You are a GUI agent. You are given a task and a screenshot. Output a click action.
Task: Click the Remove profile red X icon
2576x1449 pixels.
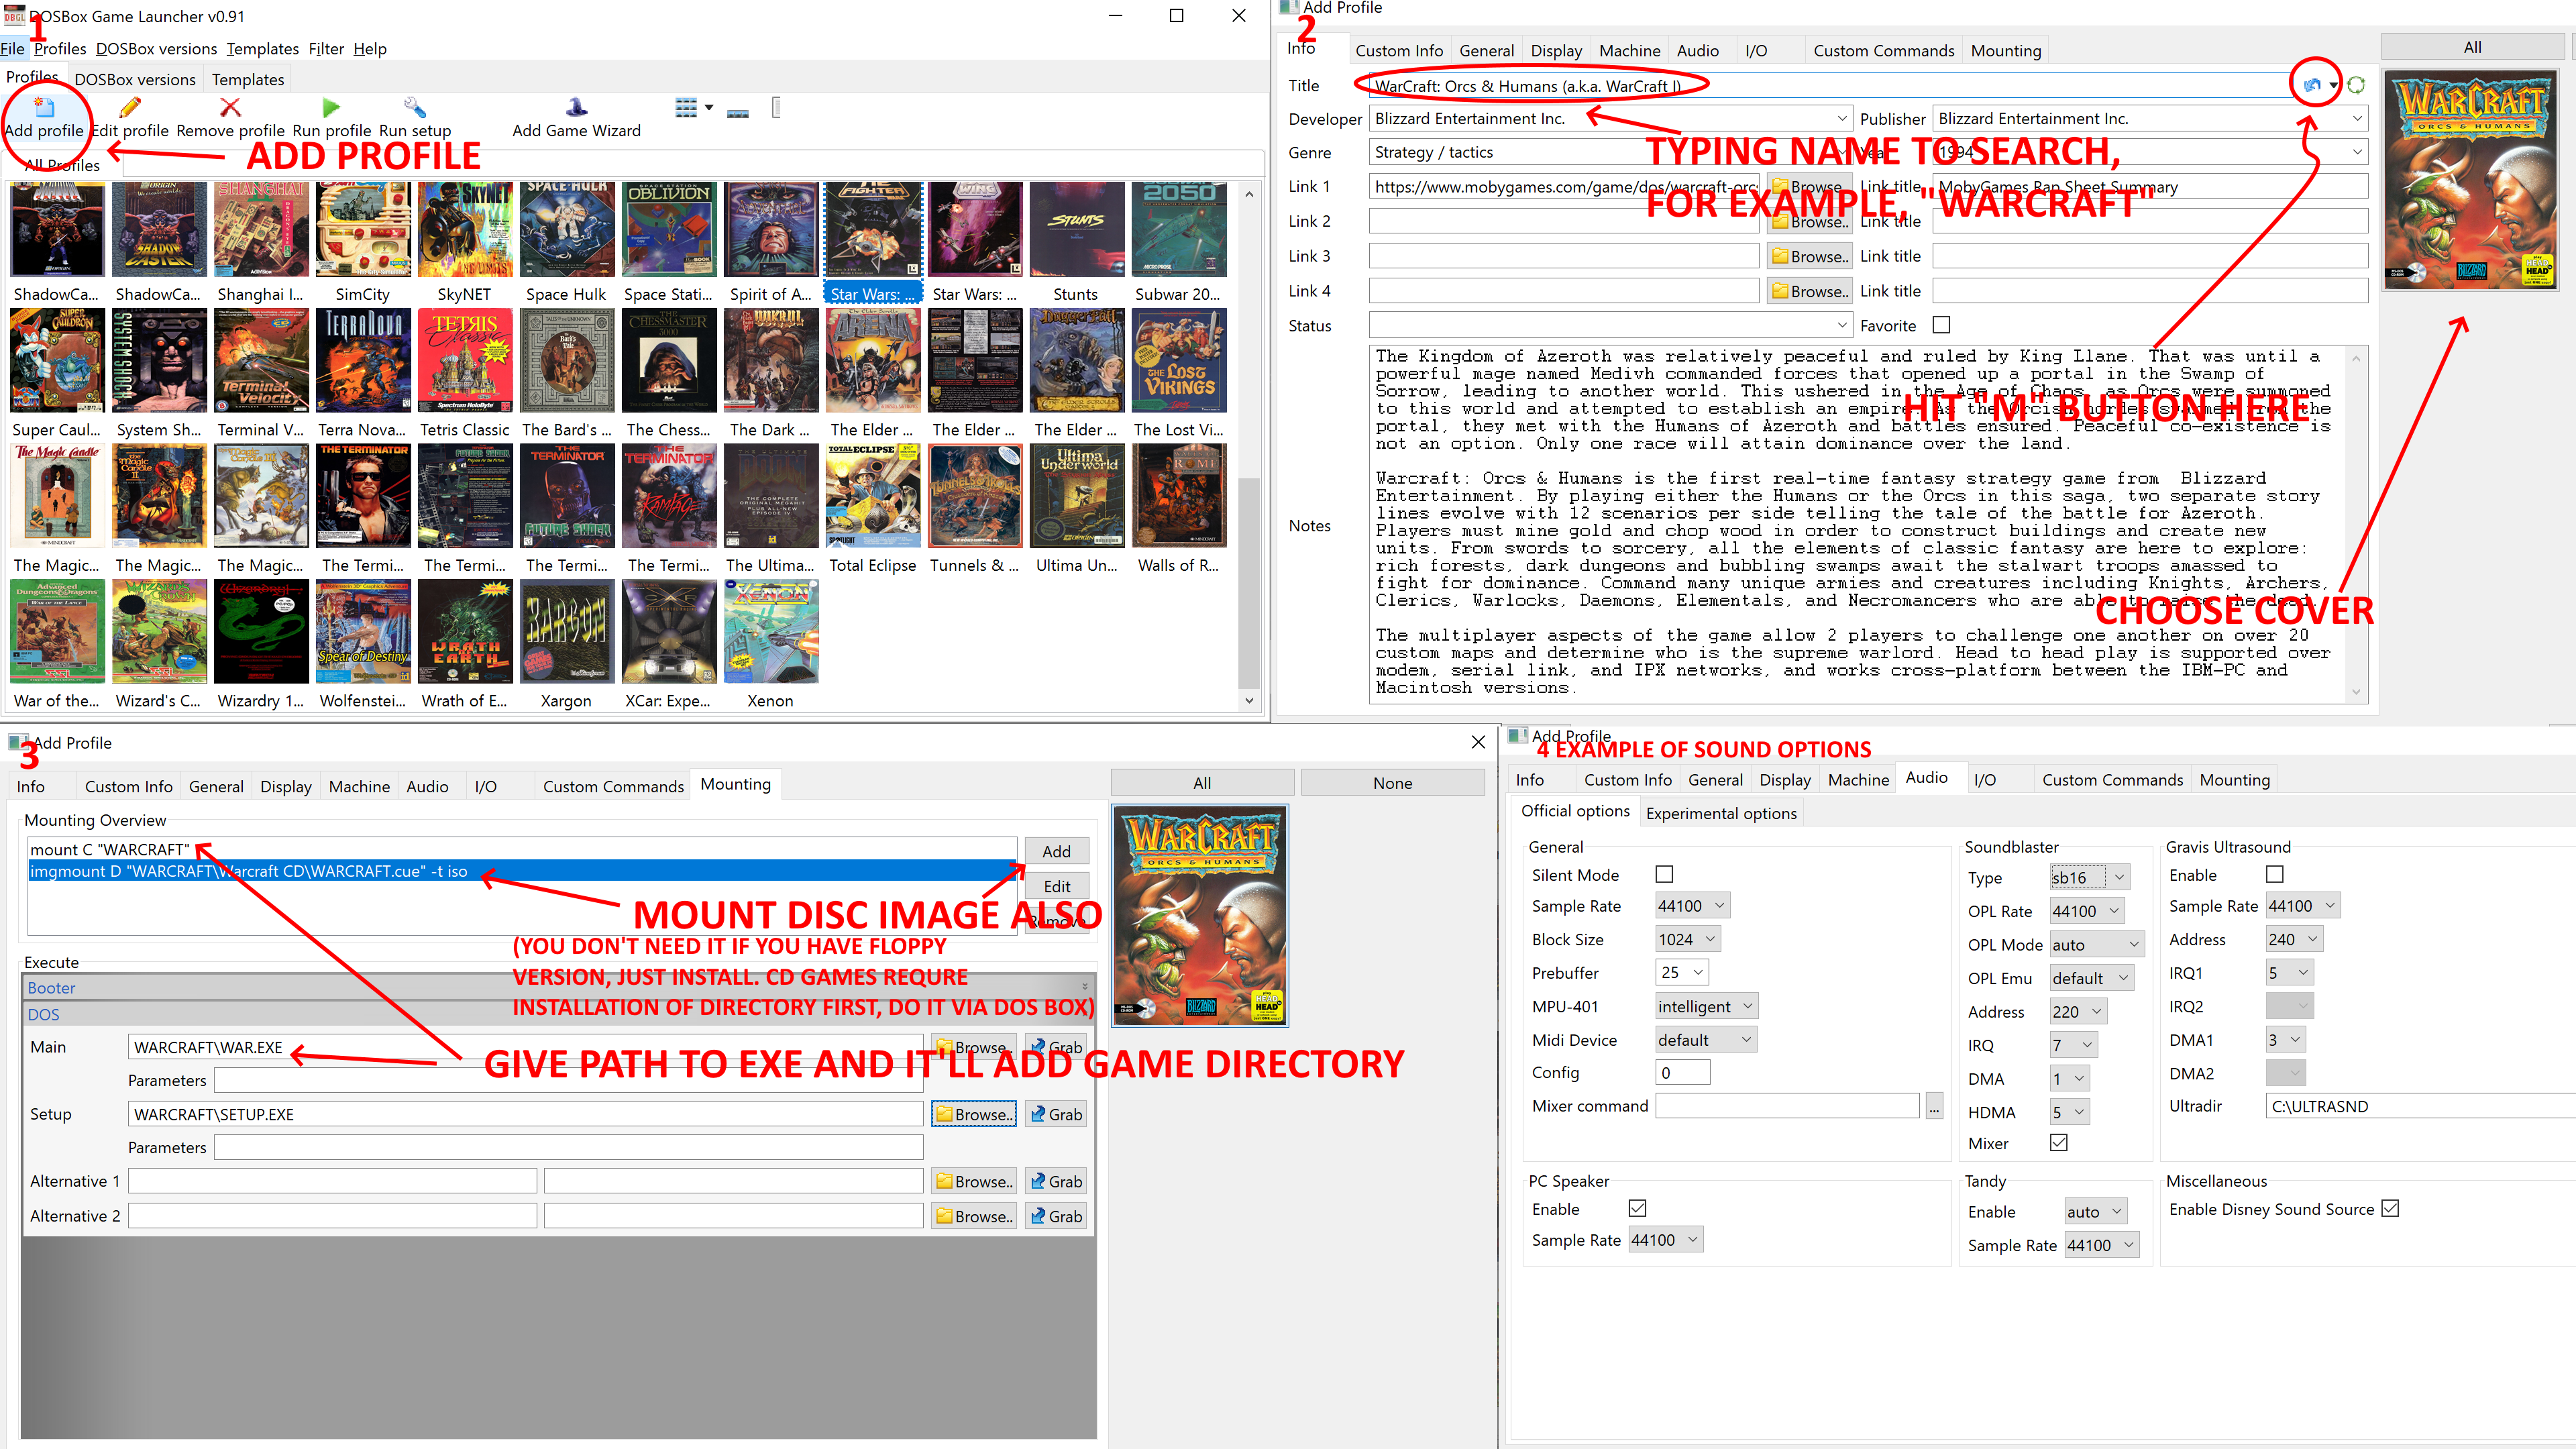pyautogui.click(x=230, y=107)
